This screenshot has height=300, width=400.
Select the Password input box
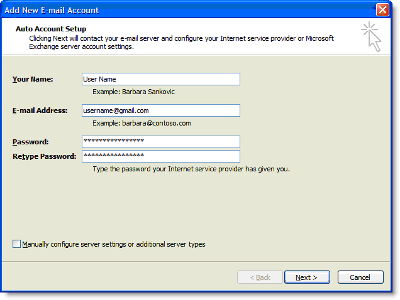[161, 142]
